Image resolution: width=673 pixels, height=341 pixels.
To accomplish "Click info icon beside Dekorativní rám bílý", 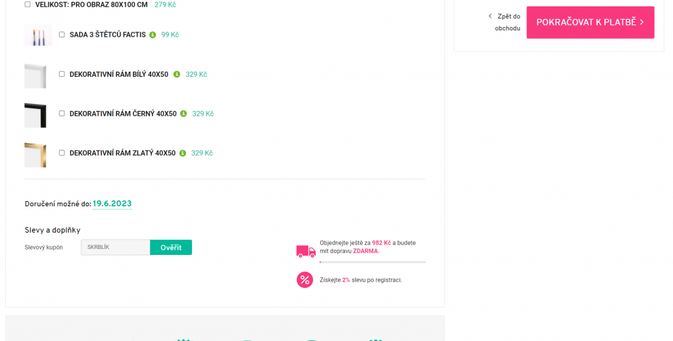I will pyautogui.click(x=176, y=74).
